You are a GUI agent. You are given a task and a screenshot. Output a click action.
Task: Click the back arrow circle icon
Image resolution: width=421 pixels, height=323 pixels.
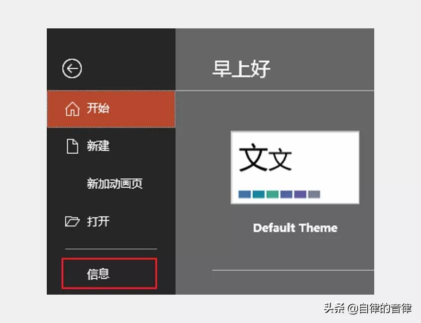72,69
